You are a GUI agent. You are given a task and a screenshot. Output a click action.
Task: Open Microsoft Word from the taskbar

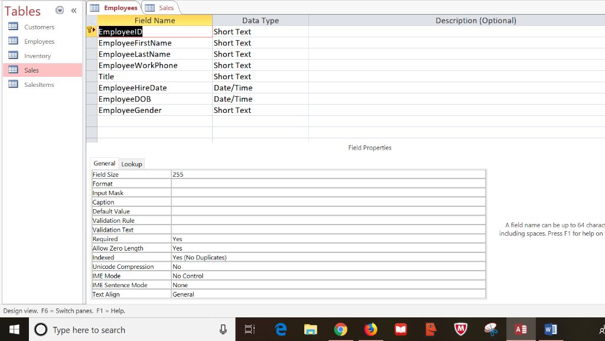click(x=551, y=330)
